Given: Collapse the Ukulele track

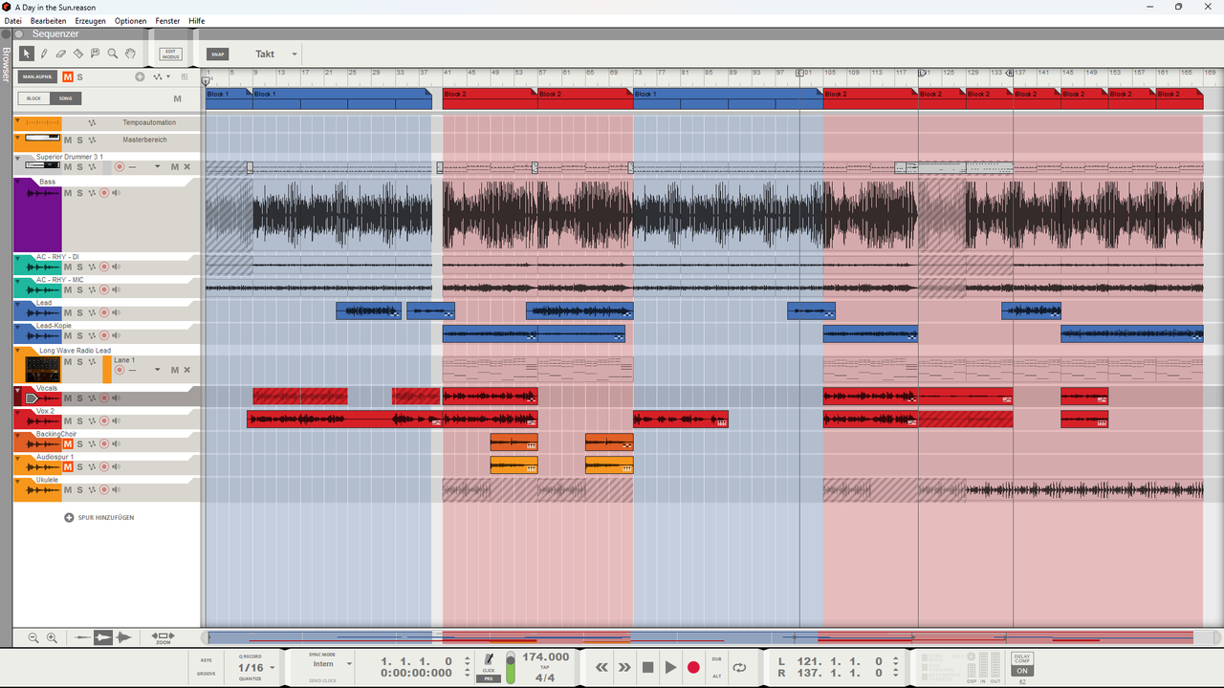Looking at the screenshot, I should click(17, 481).
